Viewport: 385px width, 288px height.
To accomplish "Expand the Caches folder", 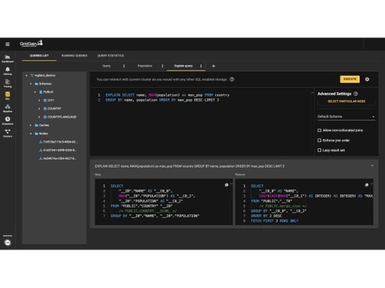I will pyautogui.click(x=31, y=125).
